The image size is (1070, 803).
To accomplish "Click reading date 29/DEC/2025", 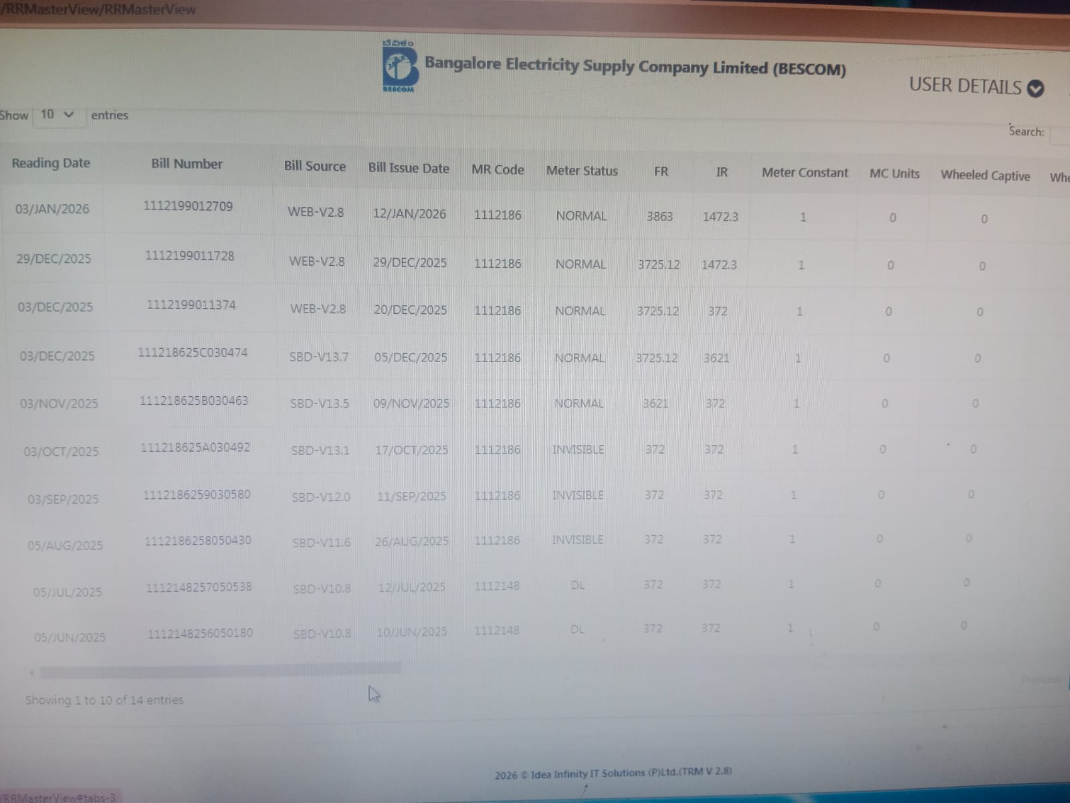I will click(x=53, y=259).
